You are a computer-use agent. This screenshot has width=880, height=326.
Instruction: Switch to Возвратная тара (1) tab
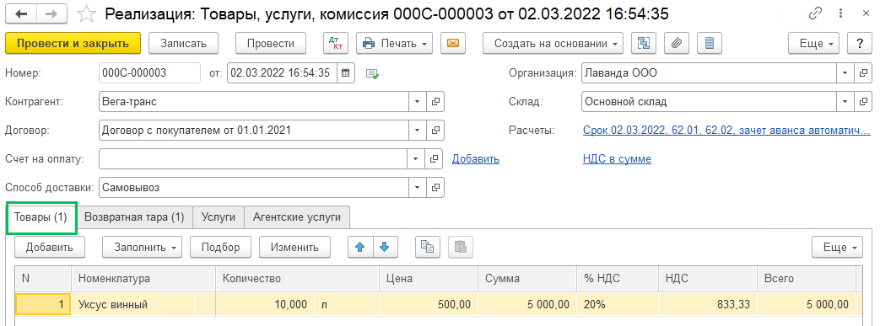(x=134, y=217)
